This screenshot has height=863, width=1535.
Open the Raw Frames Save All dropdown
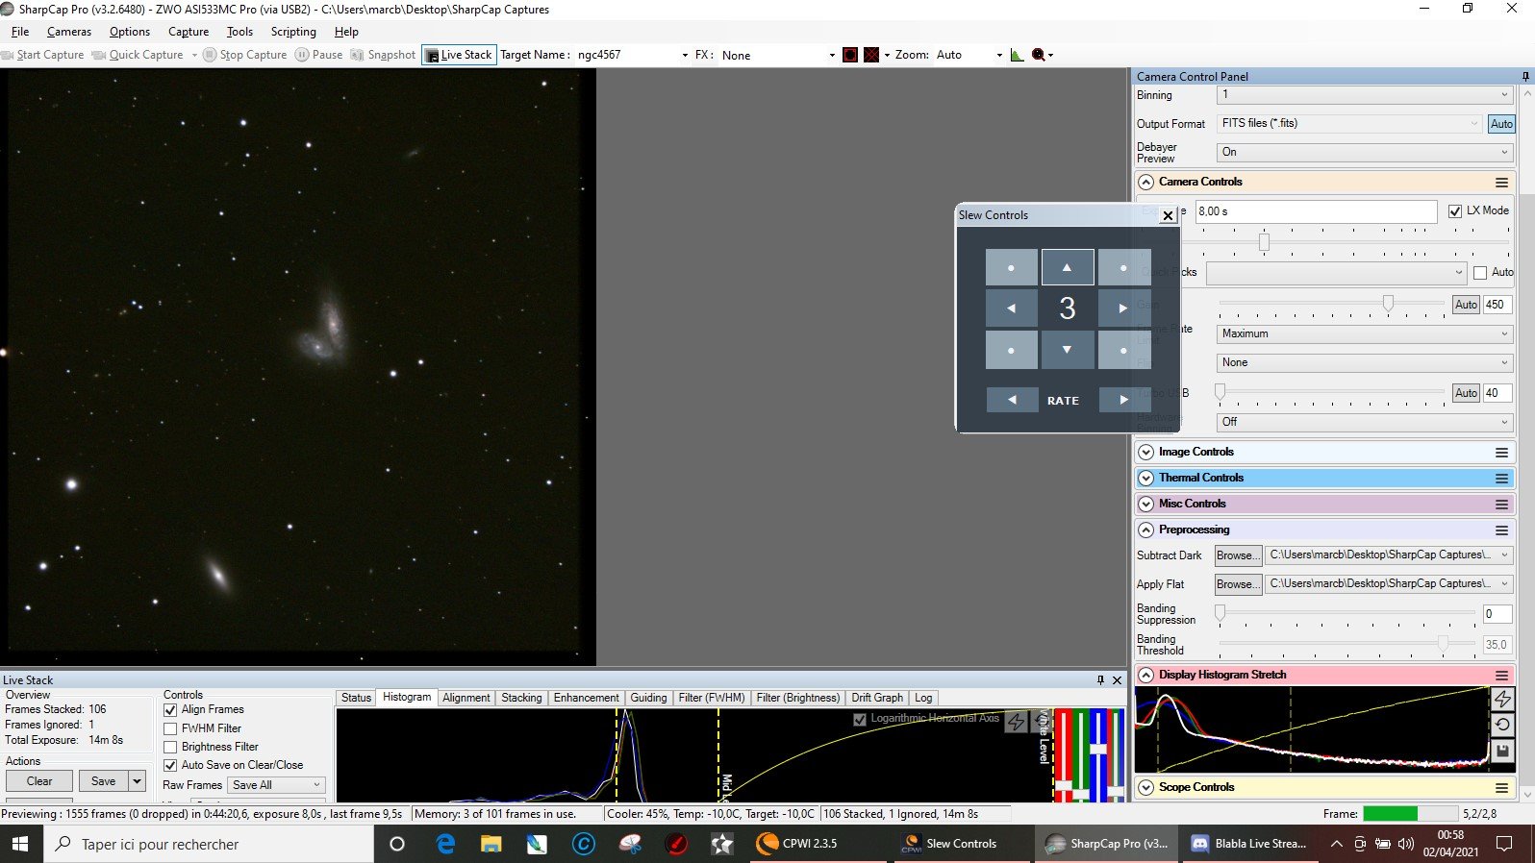[x=277, y=785]
